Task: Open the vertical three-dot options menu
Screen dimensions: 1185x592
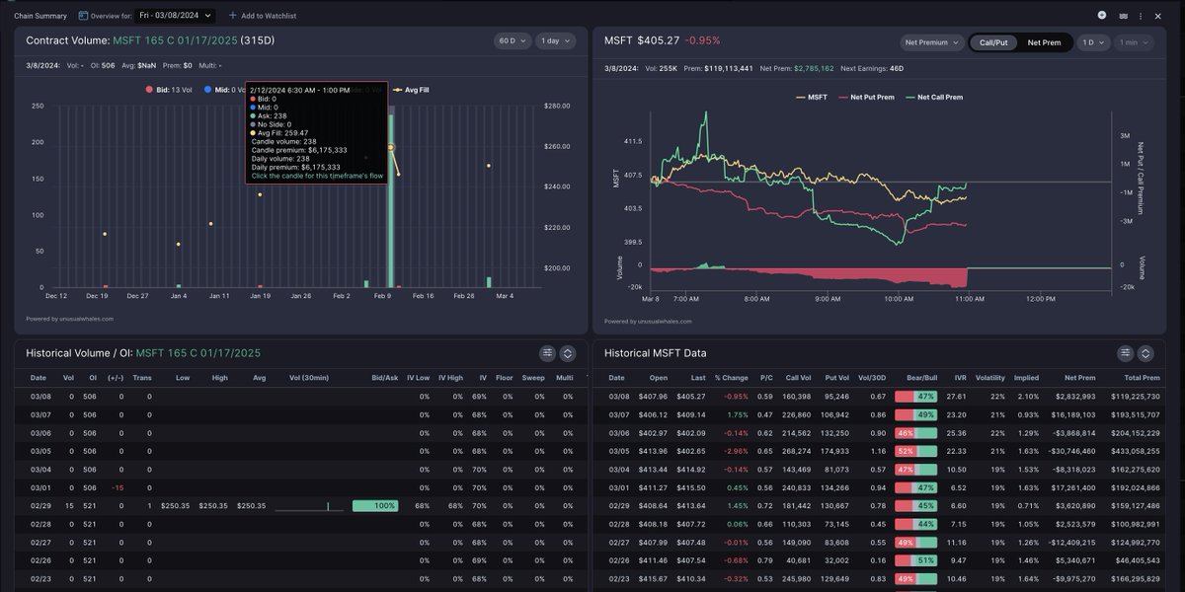Action: tap(1142, 16)
